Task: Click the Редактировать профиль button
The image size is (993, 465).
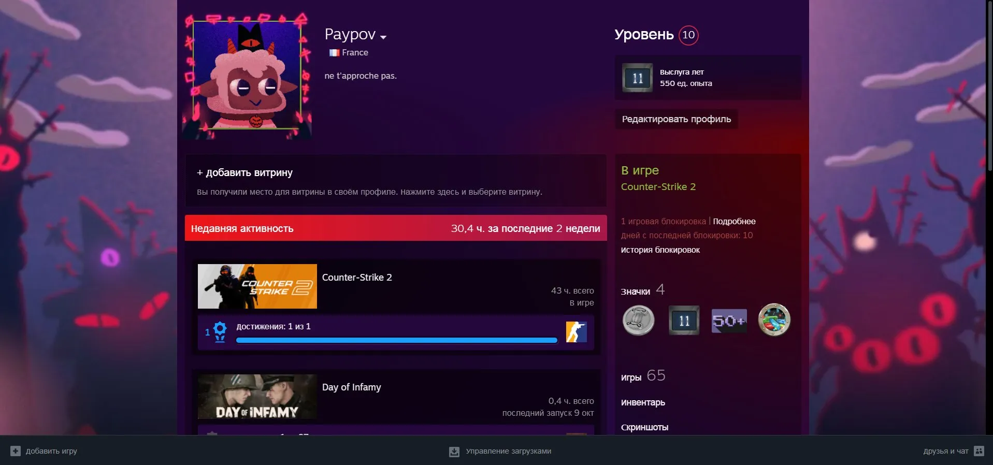Action: point(677,119)
